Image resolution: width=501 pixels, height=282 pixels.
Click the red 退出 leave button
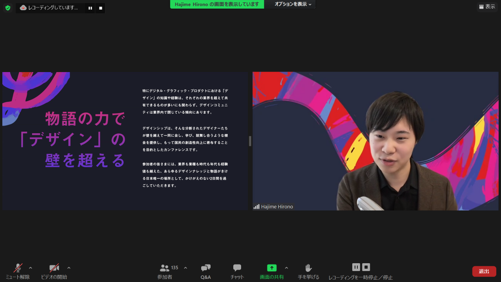point(484,271)
